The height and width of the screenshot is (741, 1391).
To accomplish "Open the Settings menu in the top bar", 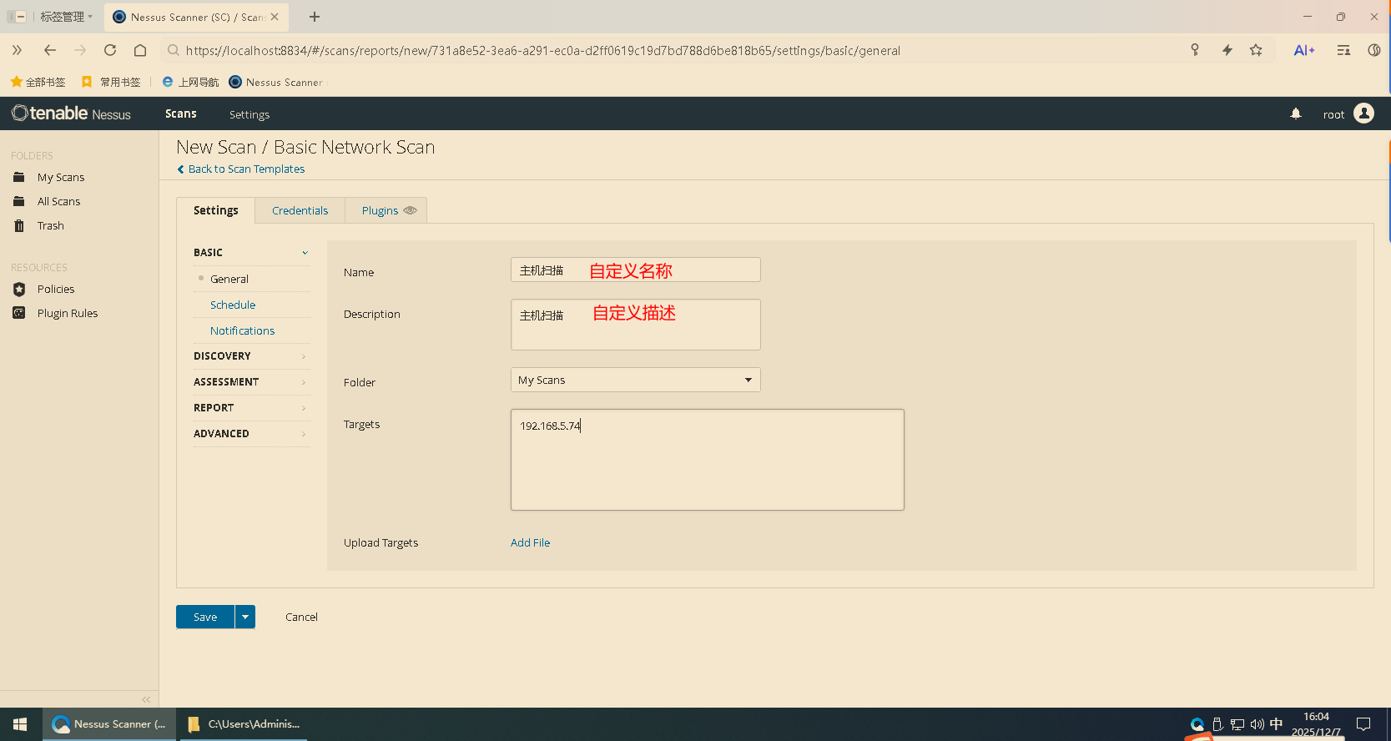I will point(249,114).
